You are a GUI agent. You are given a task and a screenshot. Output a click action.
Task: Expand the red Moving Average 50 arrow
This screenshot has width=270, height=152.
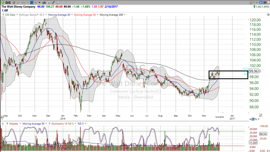pos(98,15)
